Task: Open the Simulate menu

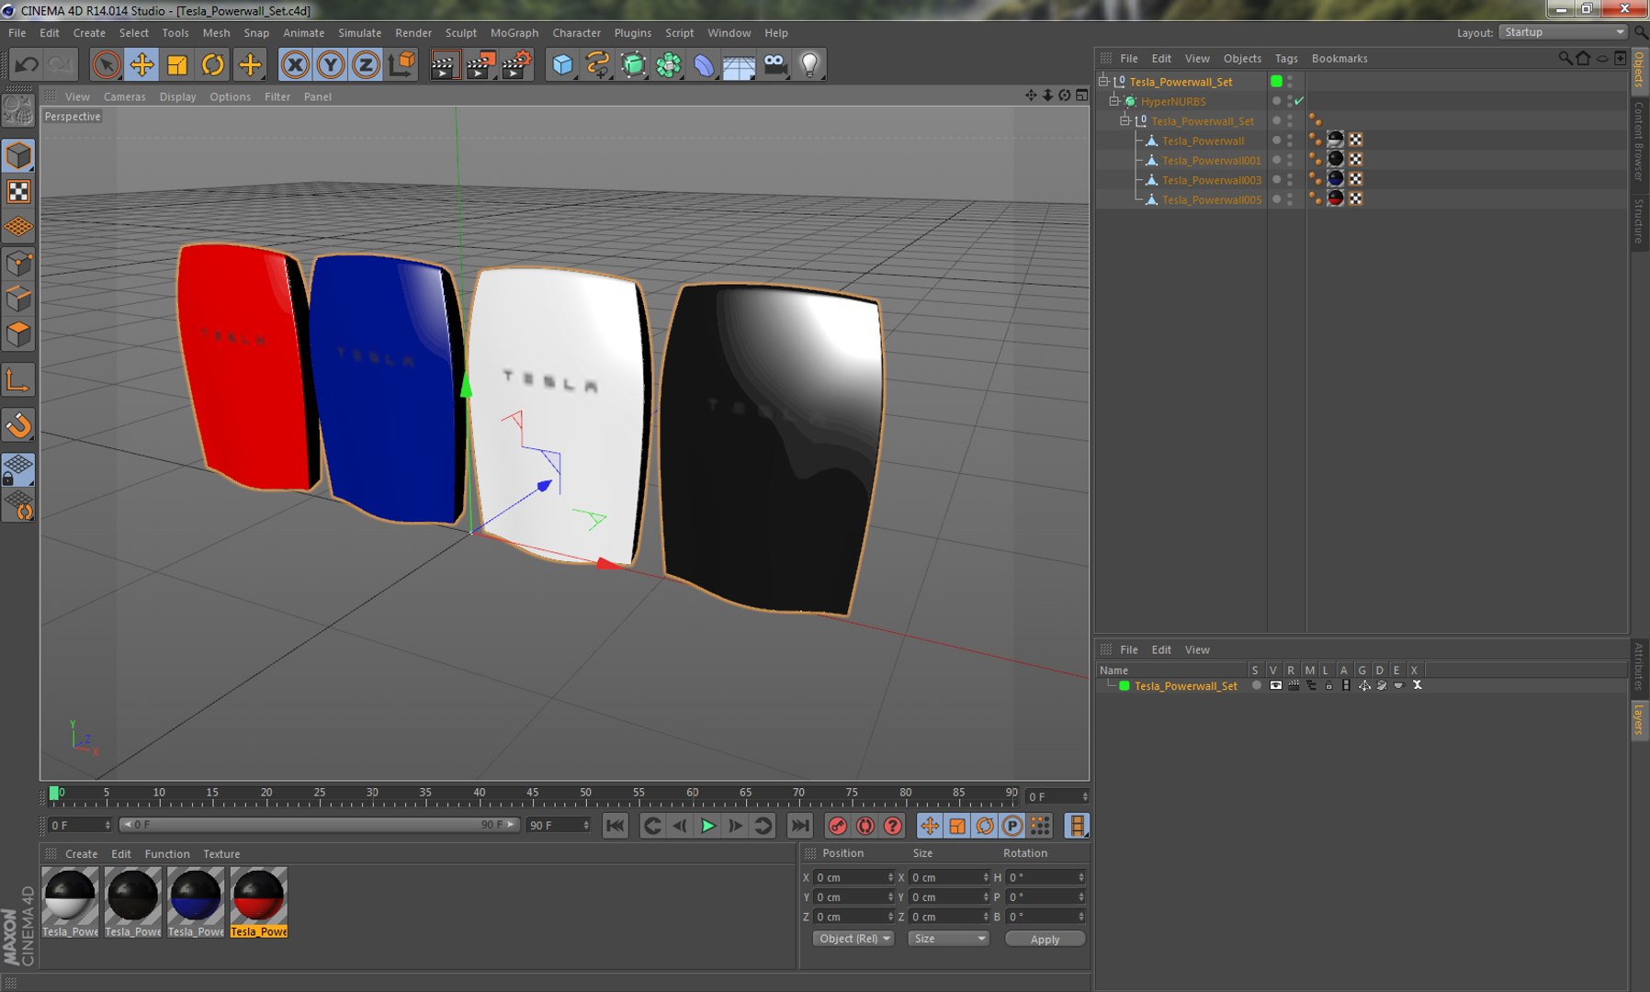Action: (x=359, y=32)
